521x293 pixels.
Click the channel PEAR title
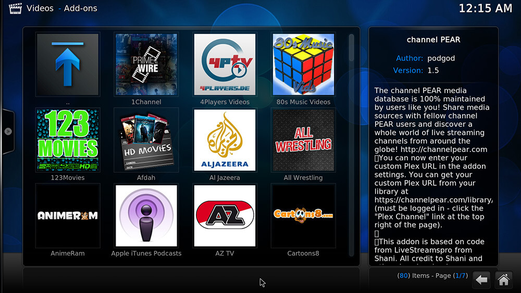click(433, 40)
